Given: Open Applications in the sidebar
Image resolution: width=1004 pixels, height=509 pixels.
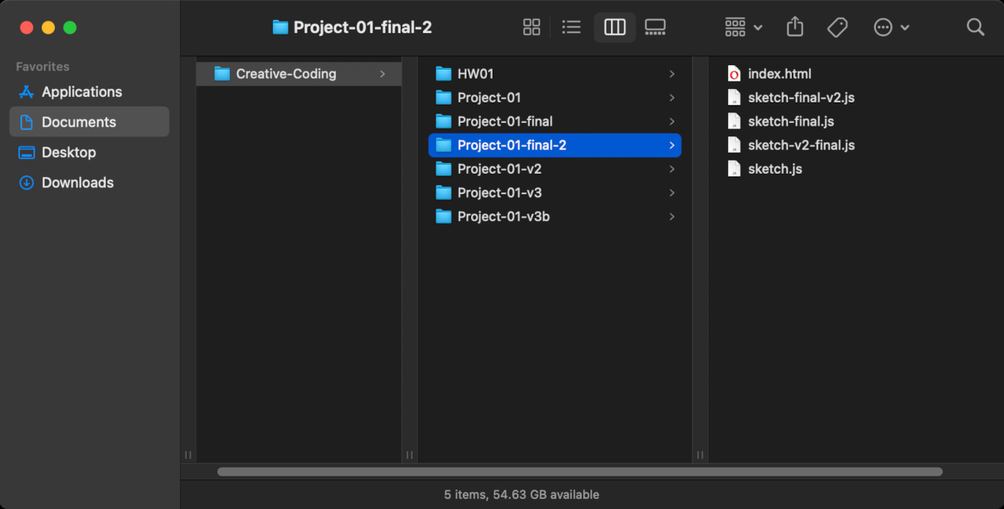Looking at the screenshot, I should point(81,92).
